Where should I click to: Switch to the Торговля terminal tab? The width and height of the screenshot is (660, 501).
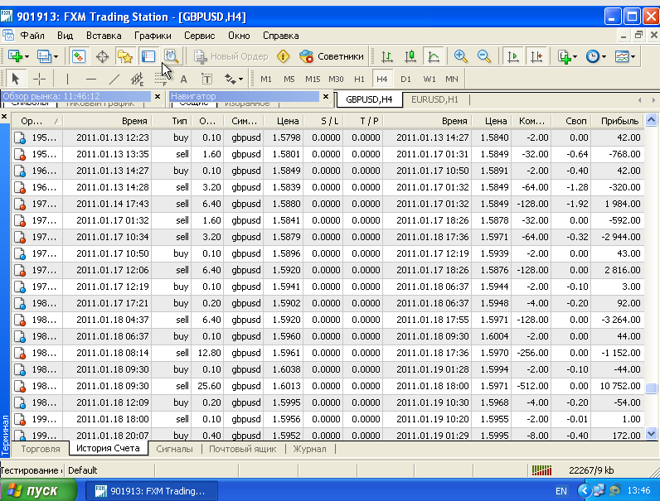41,449
